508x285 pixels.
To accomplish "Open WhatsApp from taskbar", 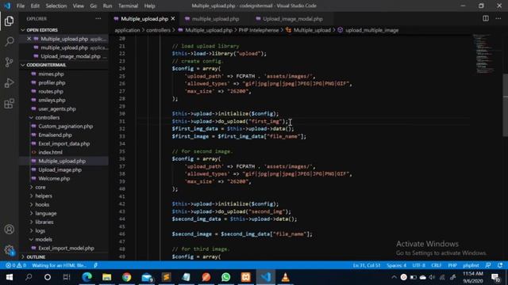I will coord(225,277).
